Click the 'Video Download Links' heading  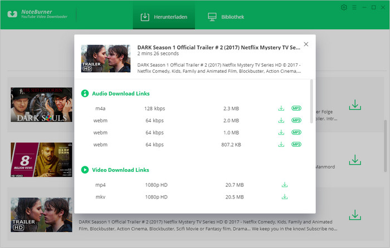pos(121,170)
